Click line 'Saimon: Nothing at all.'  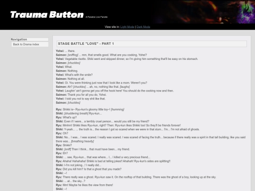pyautogui.click(x=70, y=79)
